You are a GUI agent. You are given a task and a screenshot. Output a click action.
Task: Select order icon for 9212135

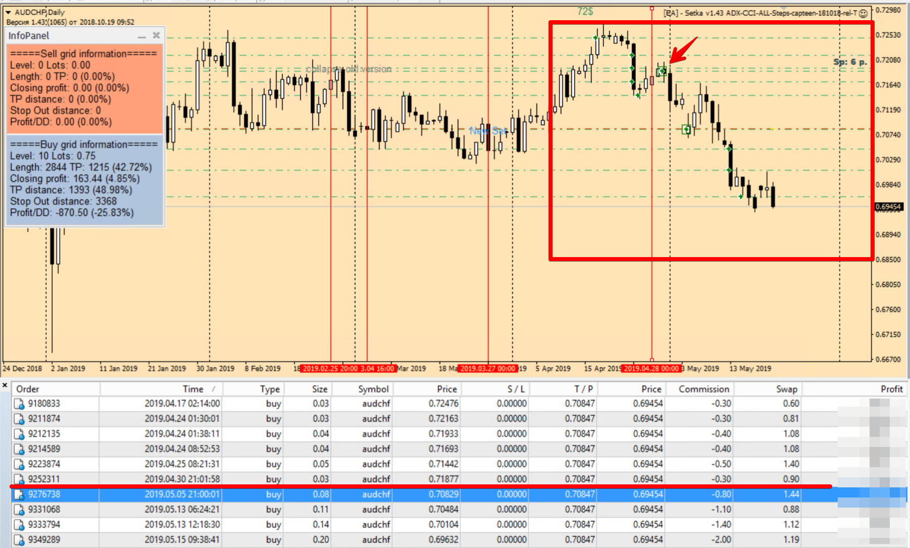(x=19, y=434)
